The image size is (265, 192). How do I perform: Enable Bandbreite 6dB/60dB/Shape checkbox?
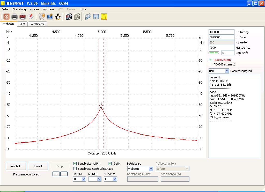[75, 169]
